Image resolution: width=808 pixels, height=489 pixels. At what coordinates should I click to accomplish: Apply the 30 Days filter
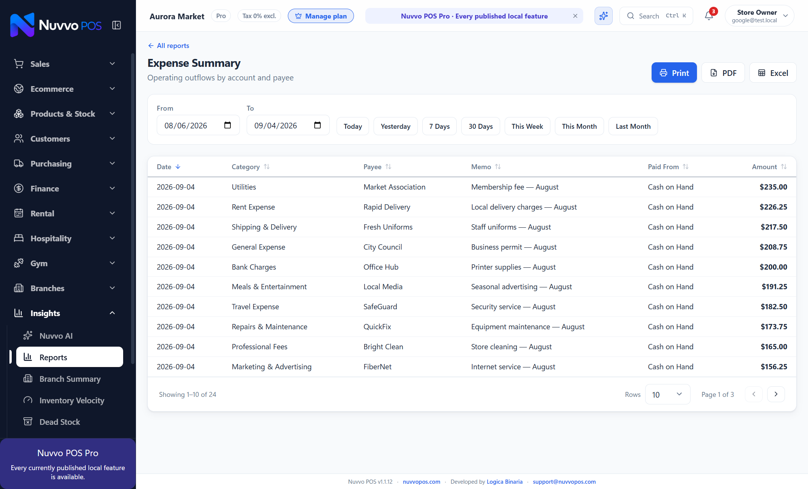click(x=480, y=126)
